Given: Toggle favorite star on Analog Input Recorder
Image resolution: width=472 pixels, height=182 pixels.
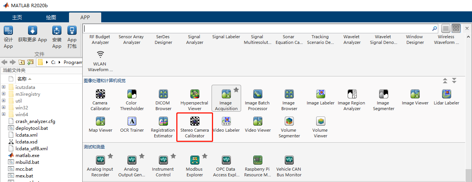Looking at the screenshot, I should pos(110,156).
